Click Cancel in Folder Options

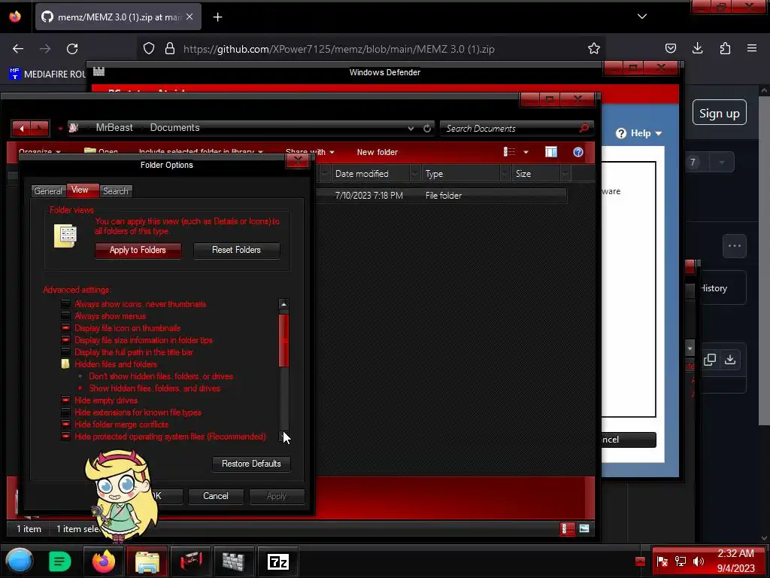[216, 497]
